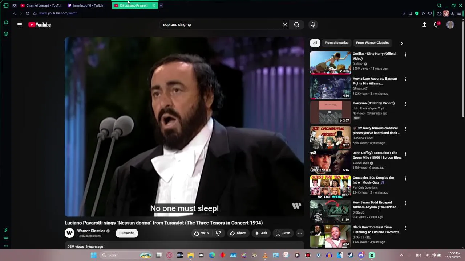465x261 pixels.
Task: Open the Guess the '80s Song thumbnail
Action: pos(330,187)
